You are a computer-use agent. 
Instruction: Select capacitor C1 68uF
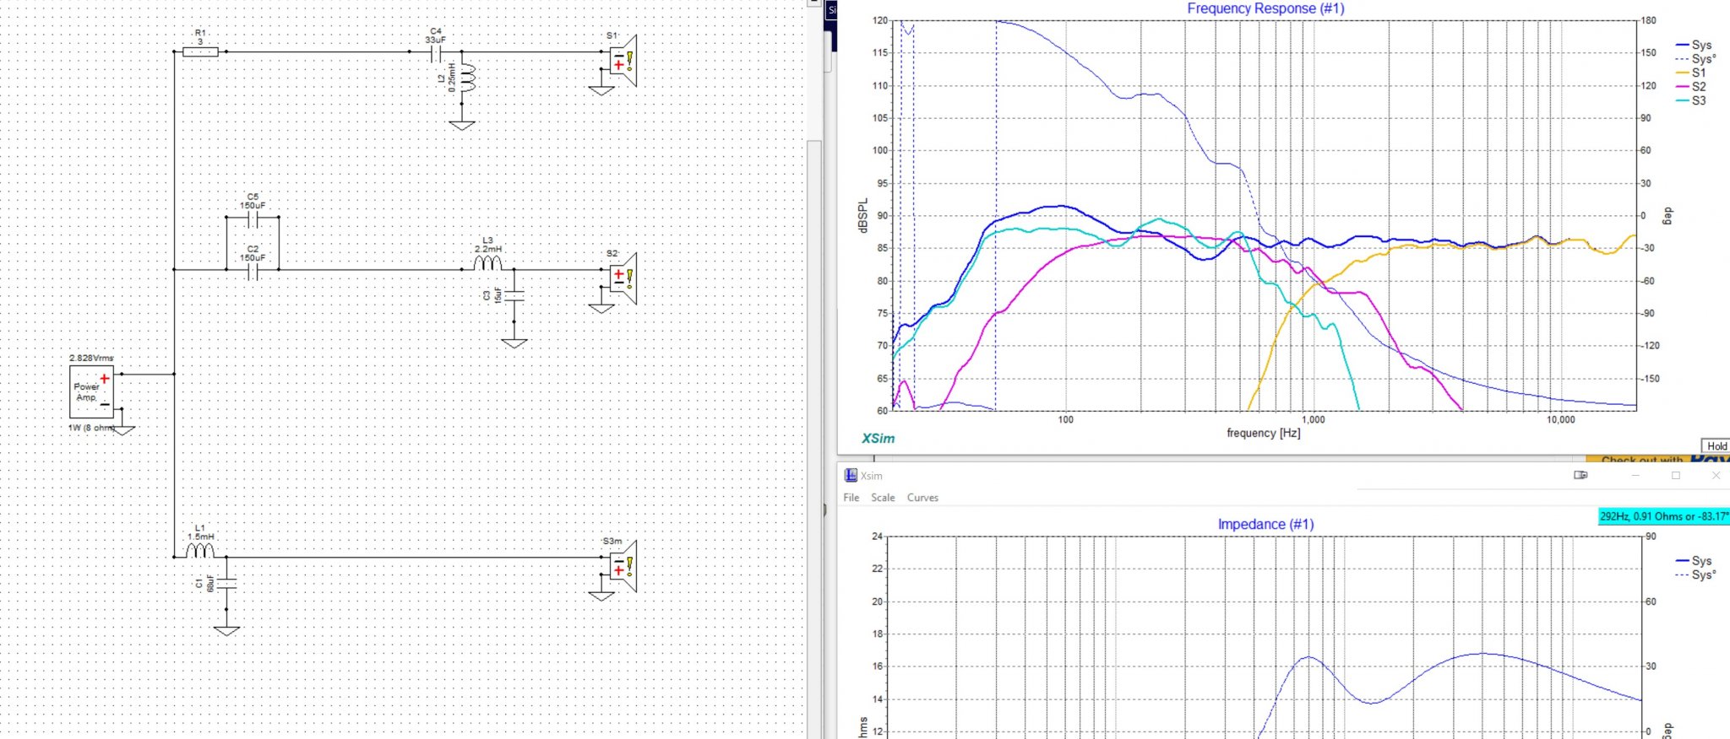(x=226, y=583)
